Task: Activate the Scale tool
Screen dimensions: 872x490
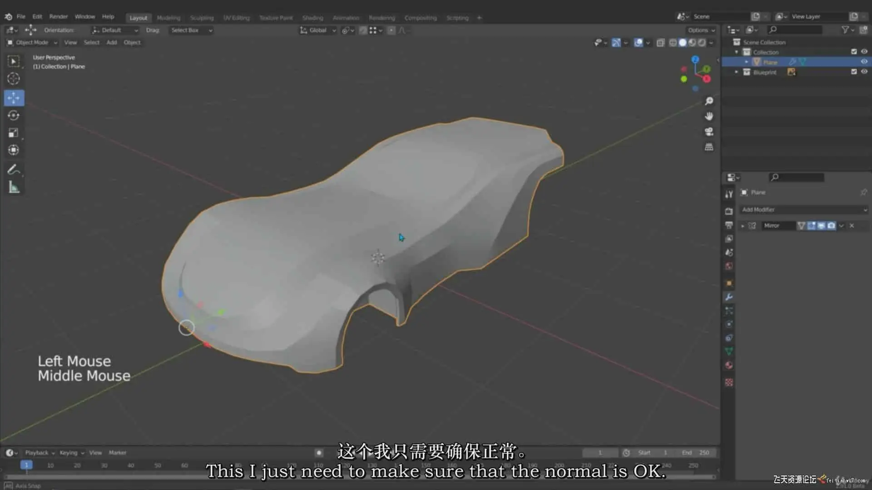Action: pos(14,132)
